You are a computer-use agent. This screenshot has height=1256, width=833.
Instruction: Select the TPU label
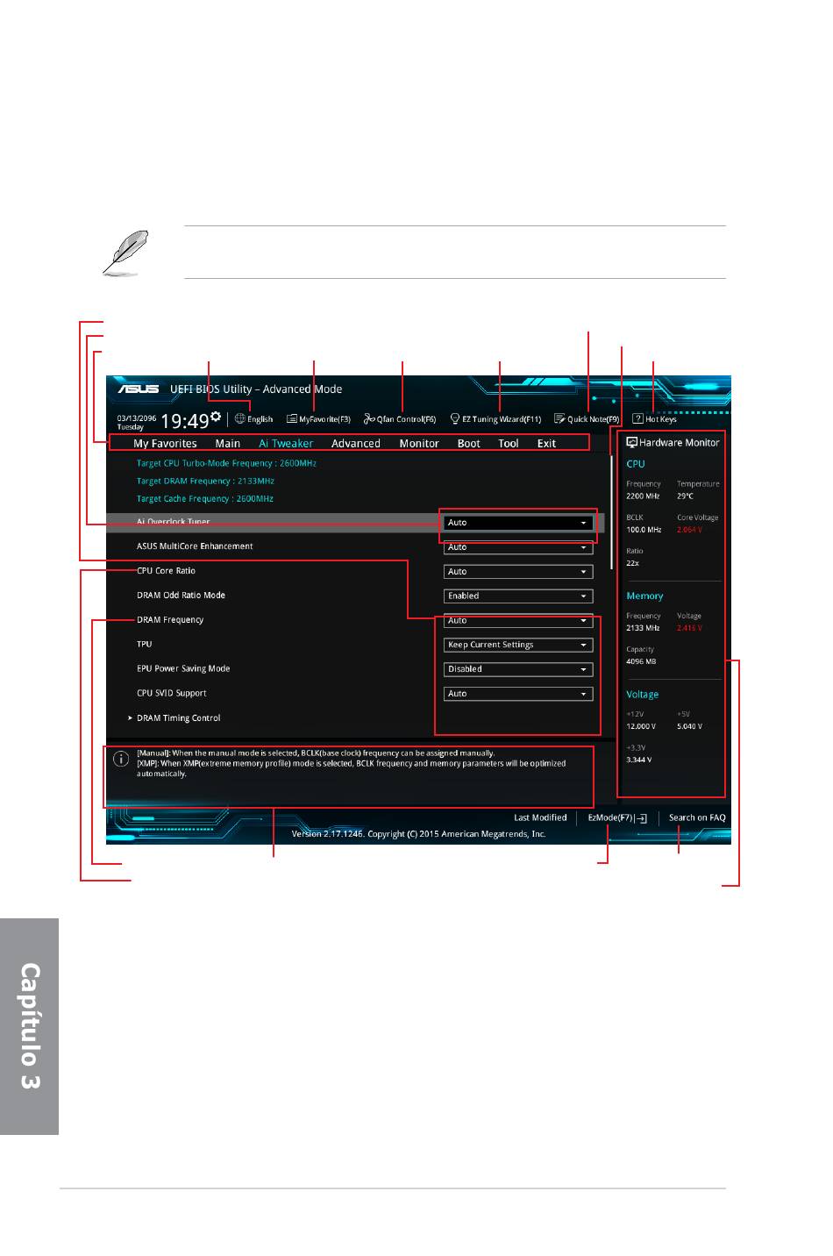(x=145, y=645)
